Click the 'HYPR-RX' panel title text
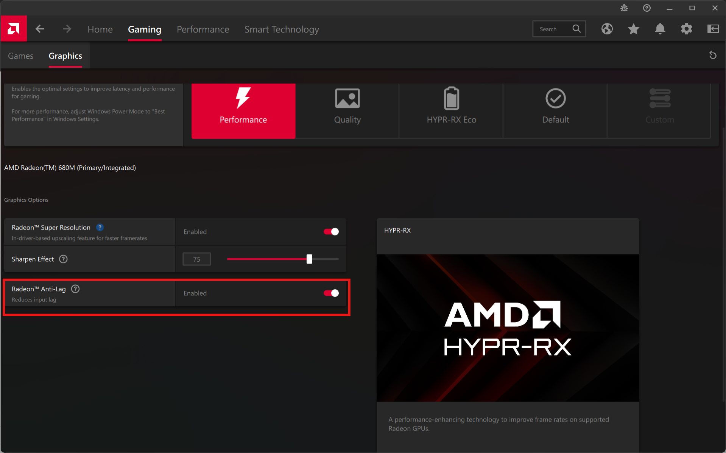The height and width of the screenshot is (453, 726). (x=397, y=230)
